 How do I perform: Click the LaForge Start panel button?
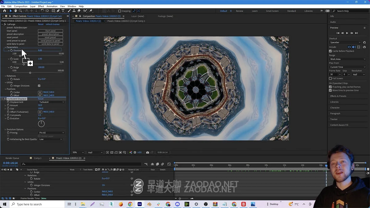click(50, 31)
